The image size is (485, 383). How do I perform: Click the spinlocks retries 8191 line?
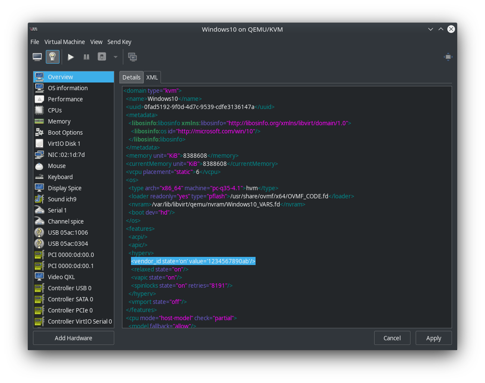coord(182,286)
